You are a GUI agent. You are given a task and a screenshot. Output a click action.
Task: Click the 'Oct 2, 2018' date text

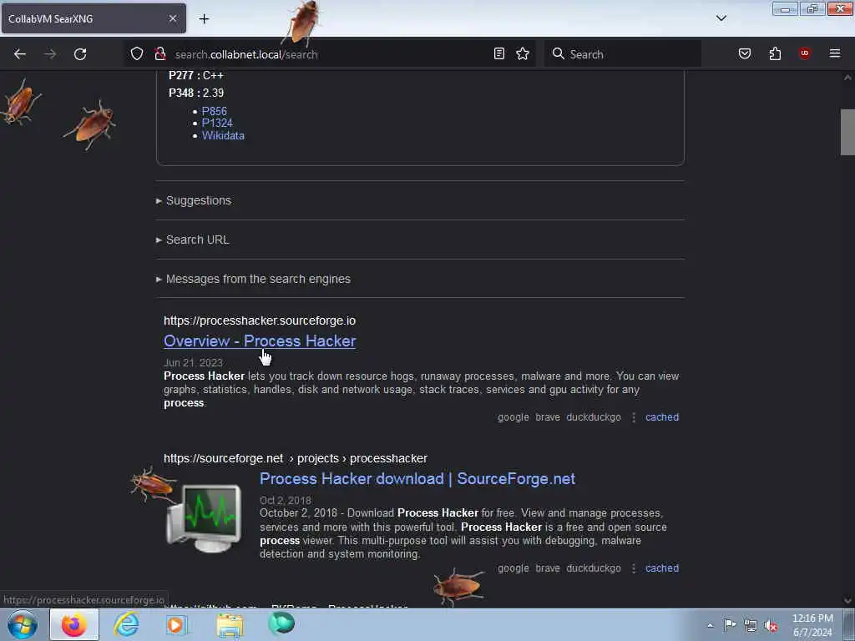point(286,500)
